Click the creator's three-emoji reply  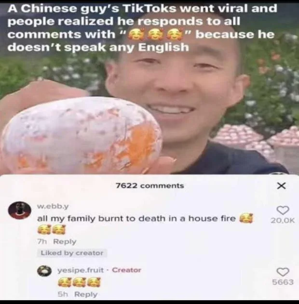[80, 282]
